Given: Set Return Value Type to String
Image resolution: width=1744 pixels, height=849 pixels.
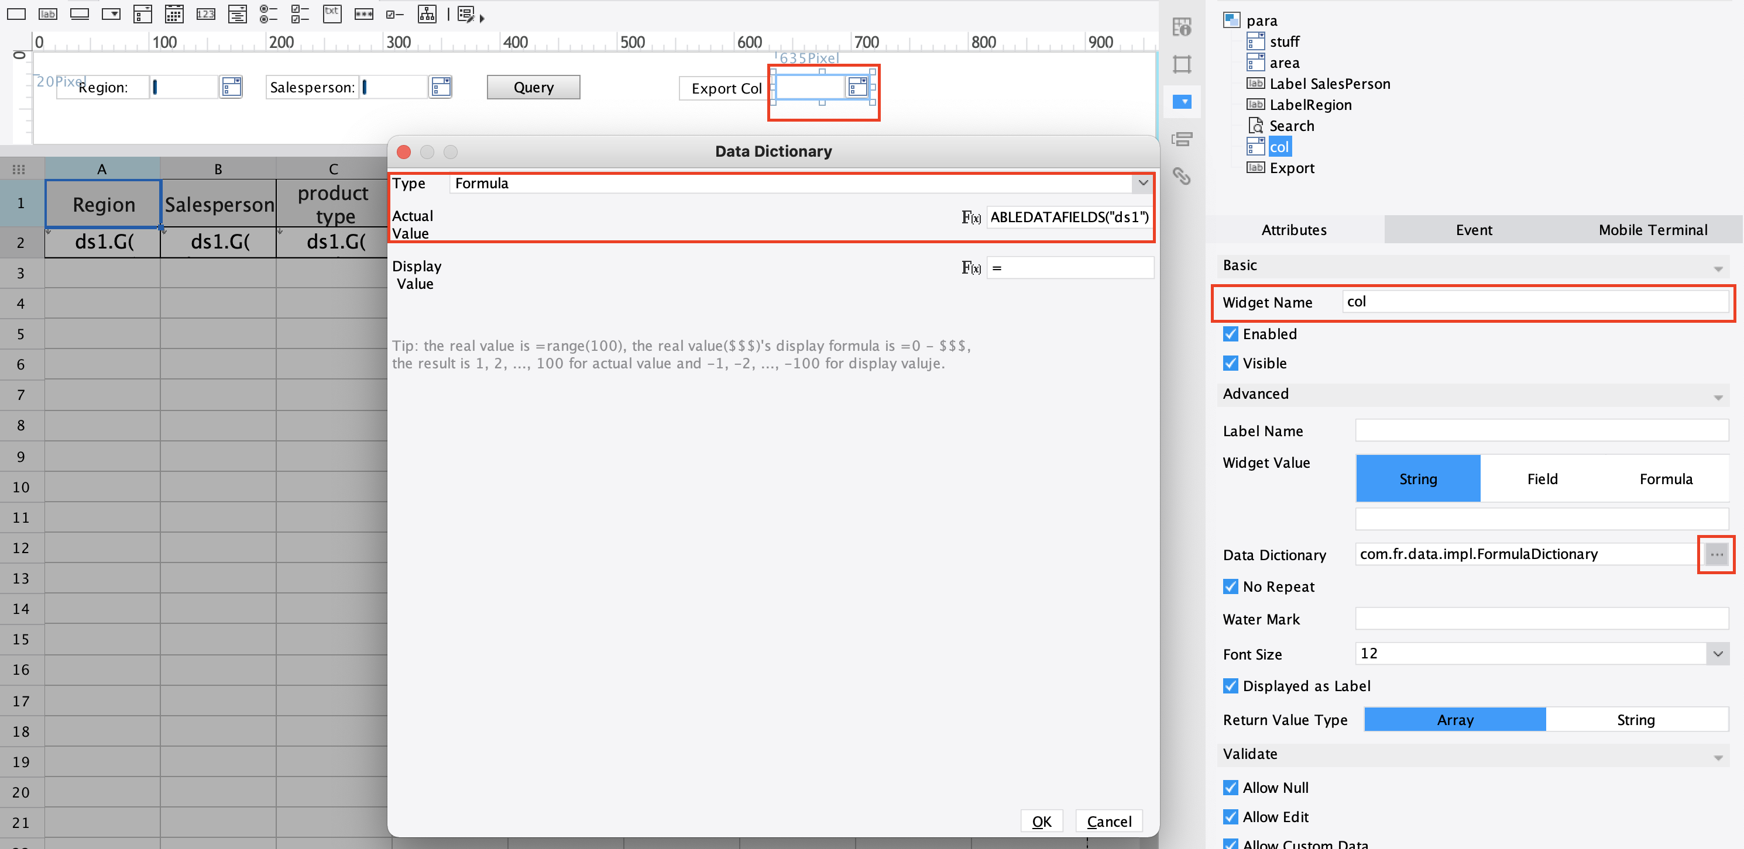Looking at the screenshot, I should (x=1636, y=720).
